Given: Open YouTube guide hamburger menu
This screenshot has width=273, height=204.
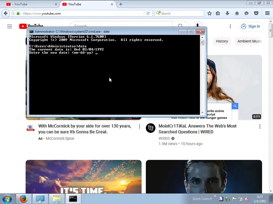Looking at the screenshot, I should (10, 26).
